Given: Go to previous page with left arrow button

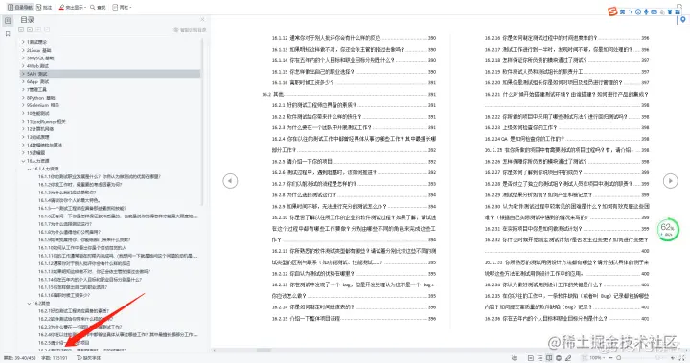Looking at the screenshot, I should click(230, 181).
